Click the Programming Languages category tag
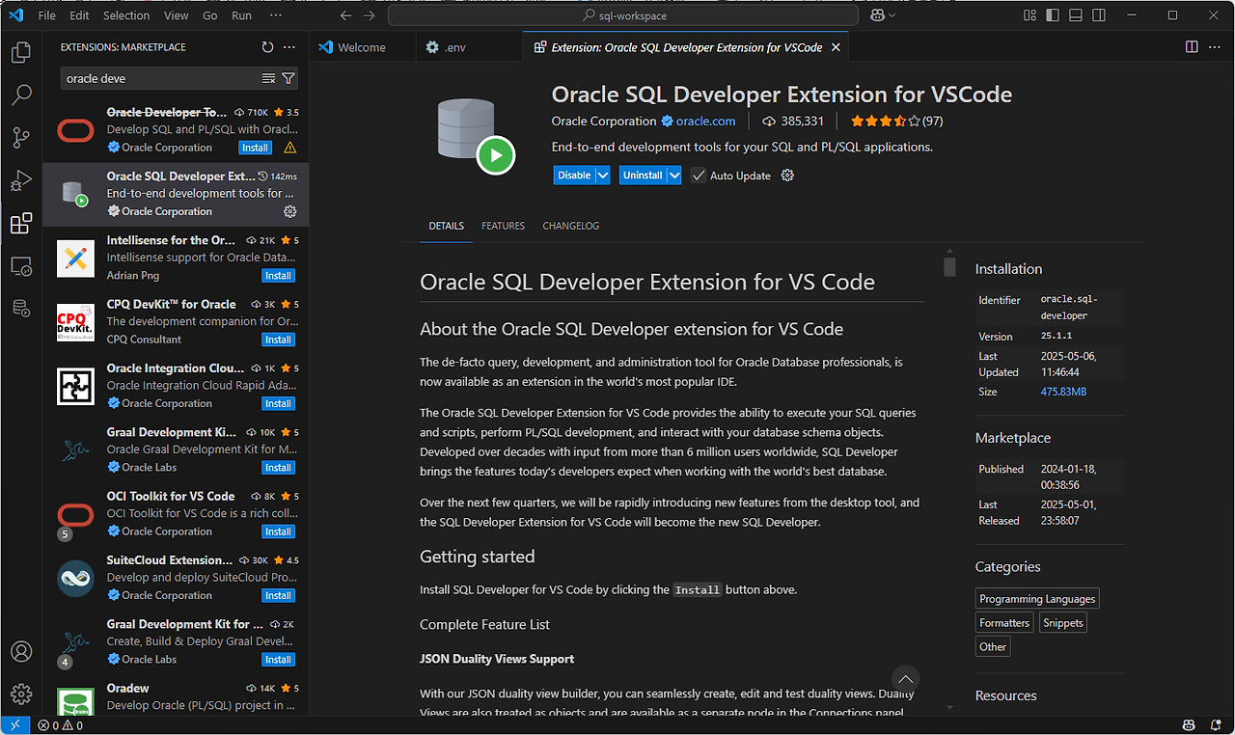 tap(1037, 599)
